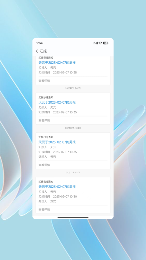Select the 04月13日 02:21 timestamp separator
This screenshot has width=146, height=260.
(x=73, y=173)
